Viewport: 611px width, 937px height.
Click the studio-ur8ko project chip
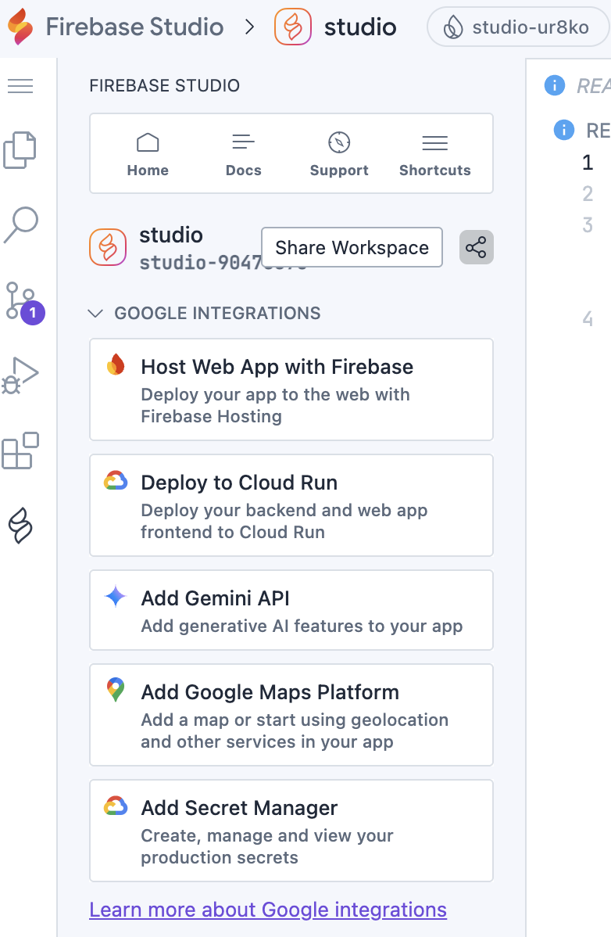pyautogui.click(x=518, y=29)
